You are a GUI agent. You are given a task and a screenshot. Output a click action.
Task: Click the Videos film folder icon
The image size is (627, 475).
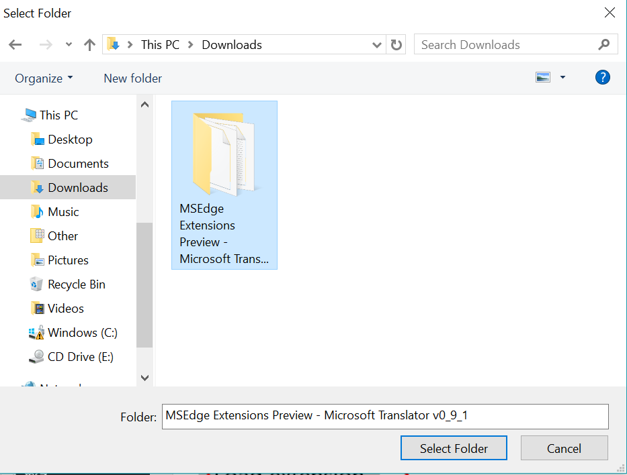(x=38, y=308)
